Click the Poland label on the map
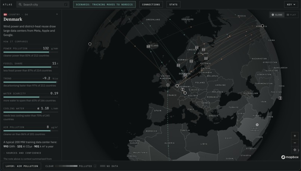The width and height of the screenshot is (301, 171). (200, 83)
